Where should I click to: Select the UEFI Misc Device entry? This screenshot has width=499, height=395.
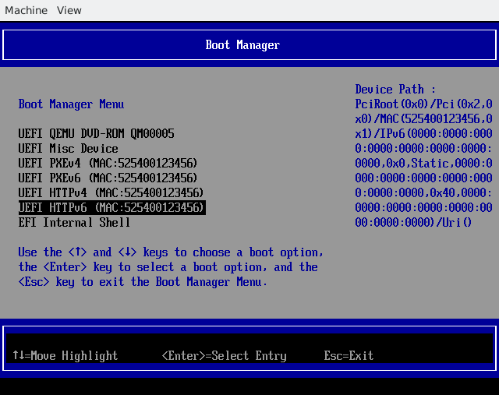(x=69, y=149)
